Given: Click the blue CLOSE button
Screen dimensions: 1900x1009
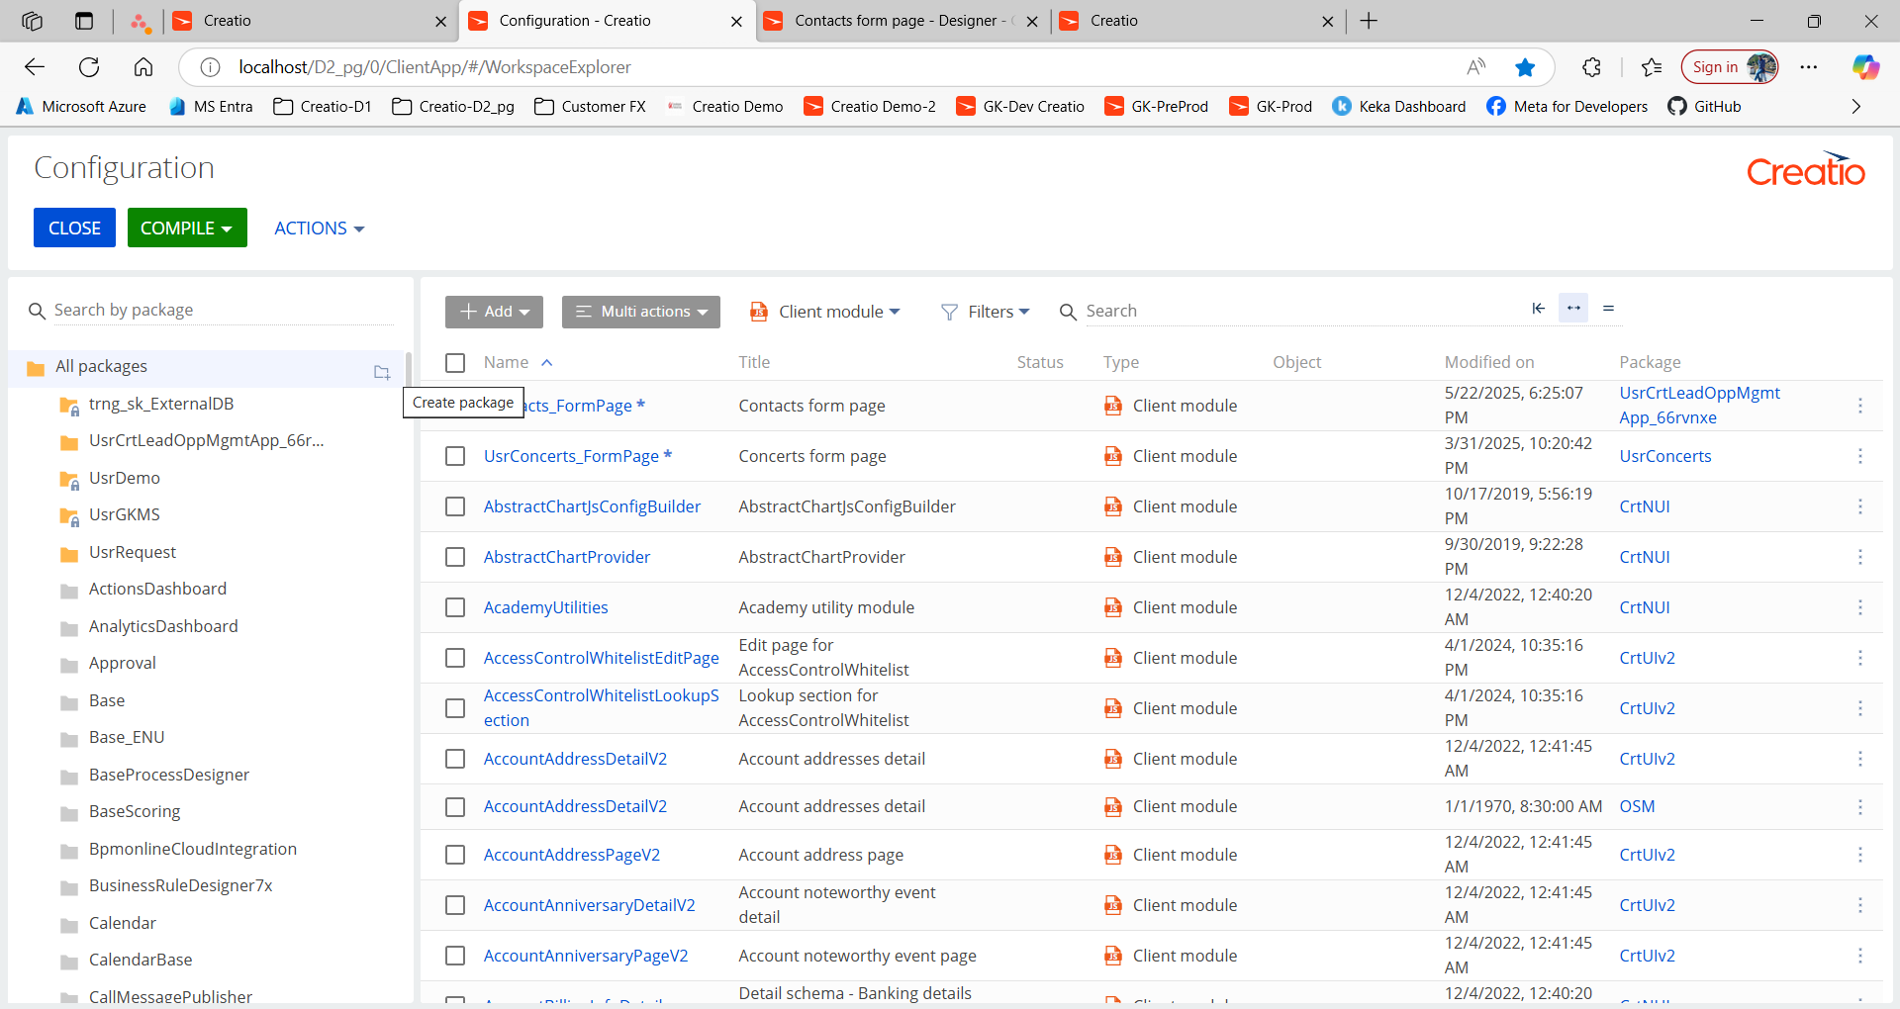Looking at the screenshot, I should pyautogui.click(x=74, y=228).
